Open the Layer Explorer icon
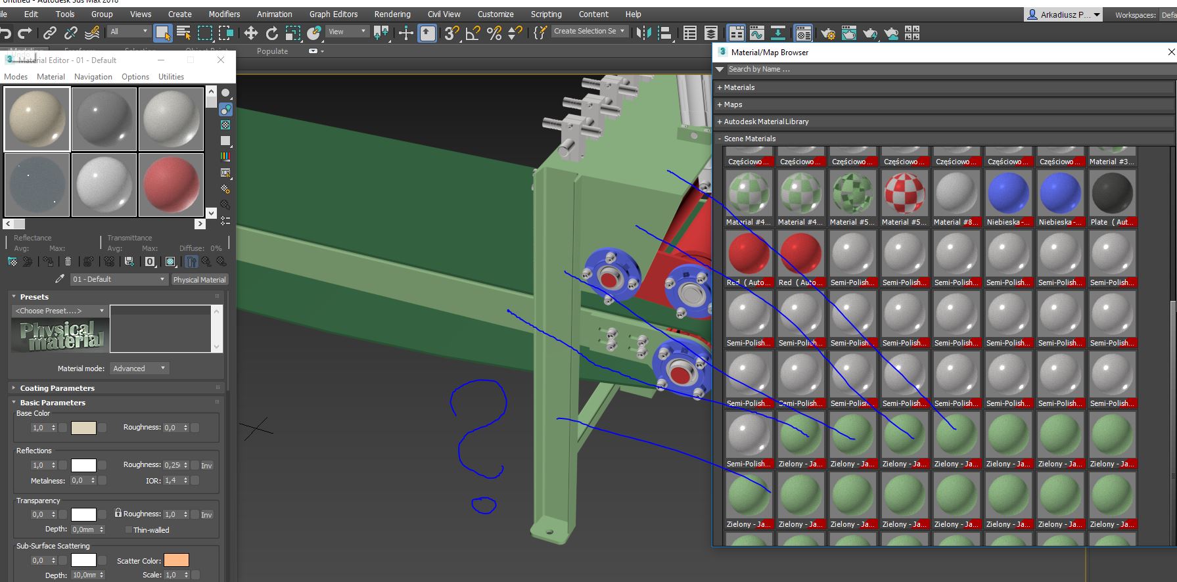The height and width of the screenshot is (582, 1177). [x=711, y=33]
